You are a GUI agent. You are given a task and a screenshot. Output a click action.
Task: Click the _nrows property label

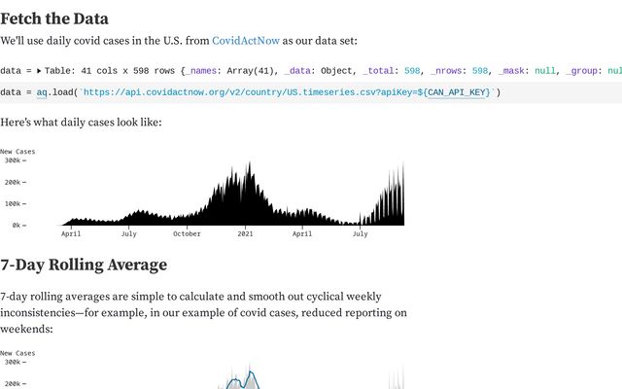[446, 71]
